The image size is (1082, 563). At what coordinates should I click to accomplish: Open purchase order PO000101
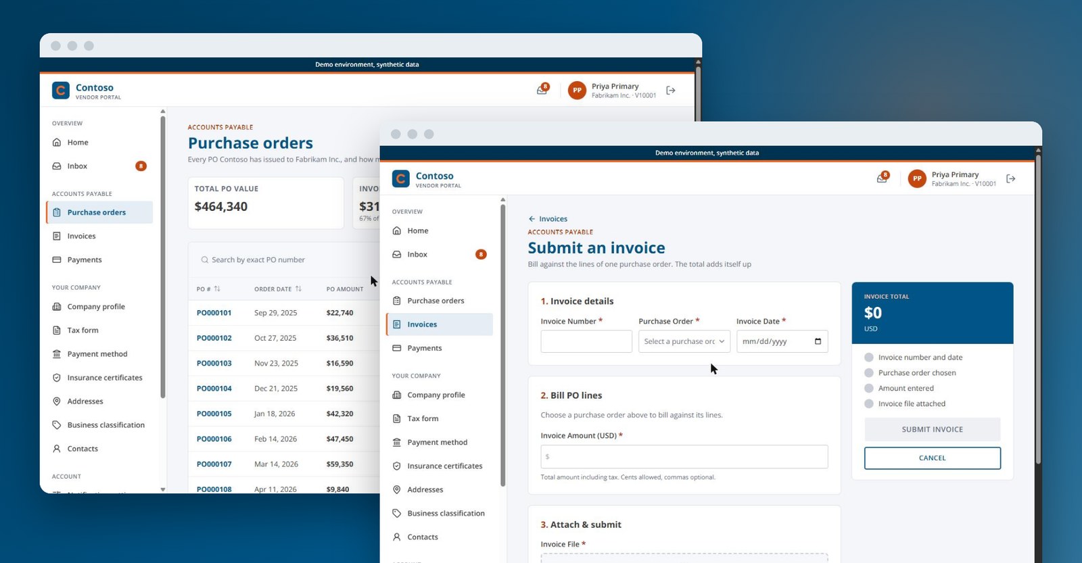coord(214,313)
